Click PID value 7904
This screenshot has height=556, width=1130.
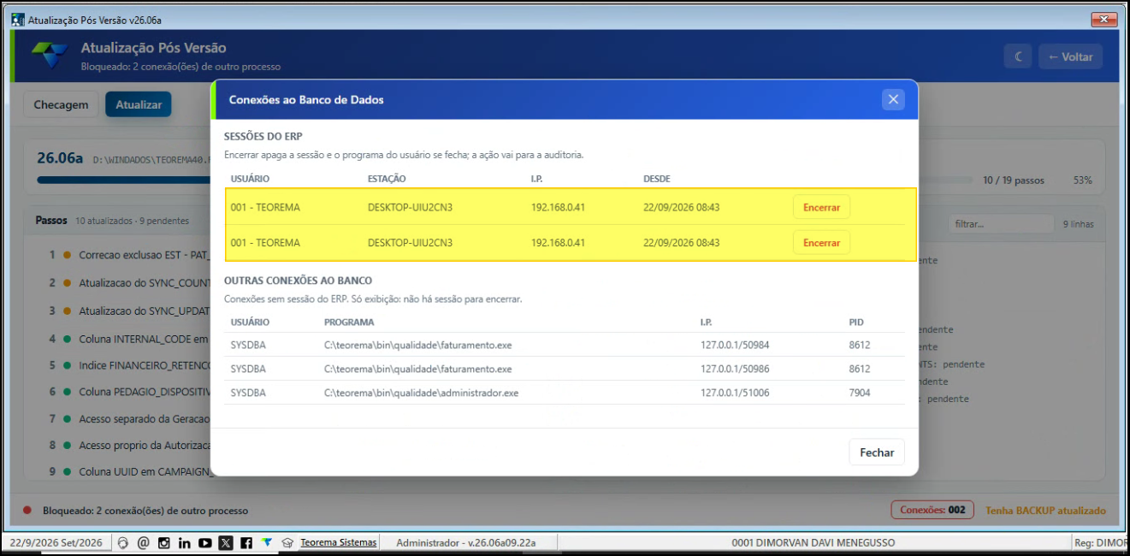pos(860,393)
